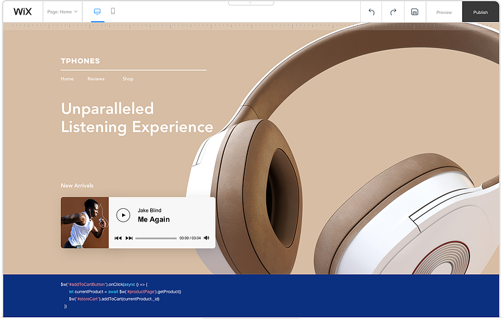Select the Jake Blind artist name
Screen dimensions: 503x319
[x=150, y=210]
